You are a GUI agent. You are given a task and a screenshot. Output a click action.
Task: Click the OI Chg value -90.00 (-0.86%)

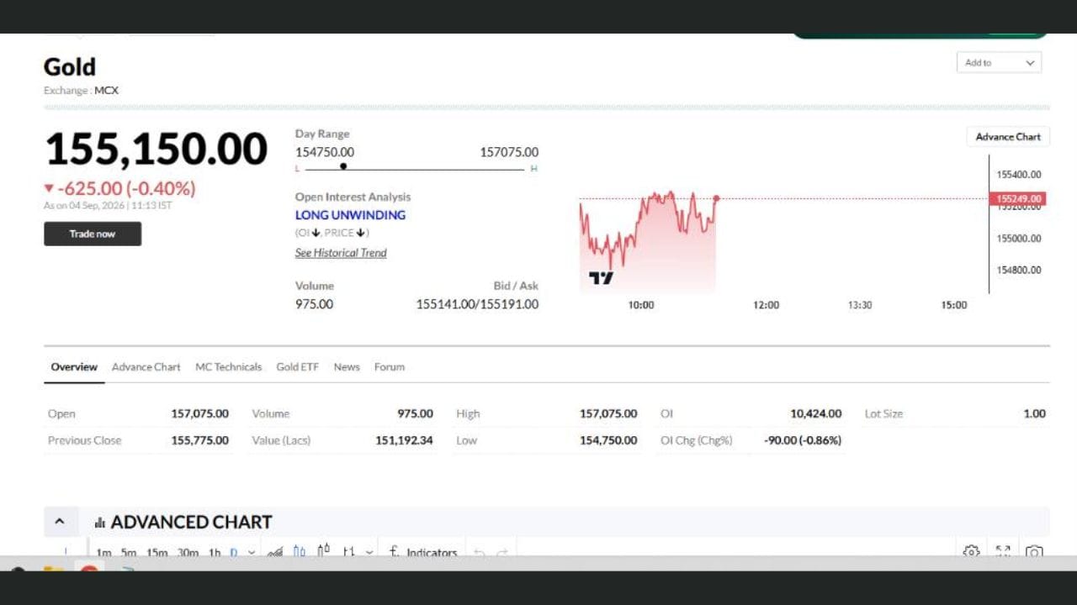(803, 440)
